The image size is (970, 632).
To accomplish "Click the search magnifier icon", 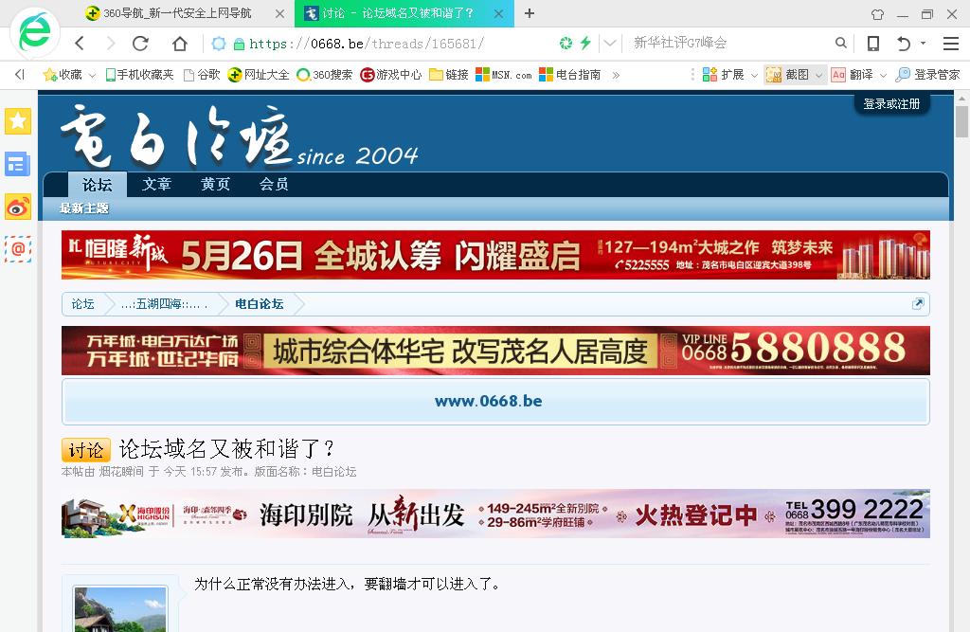I will tap(841, 44).
